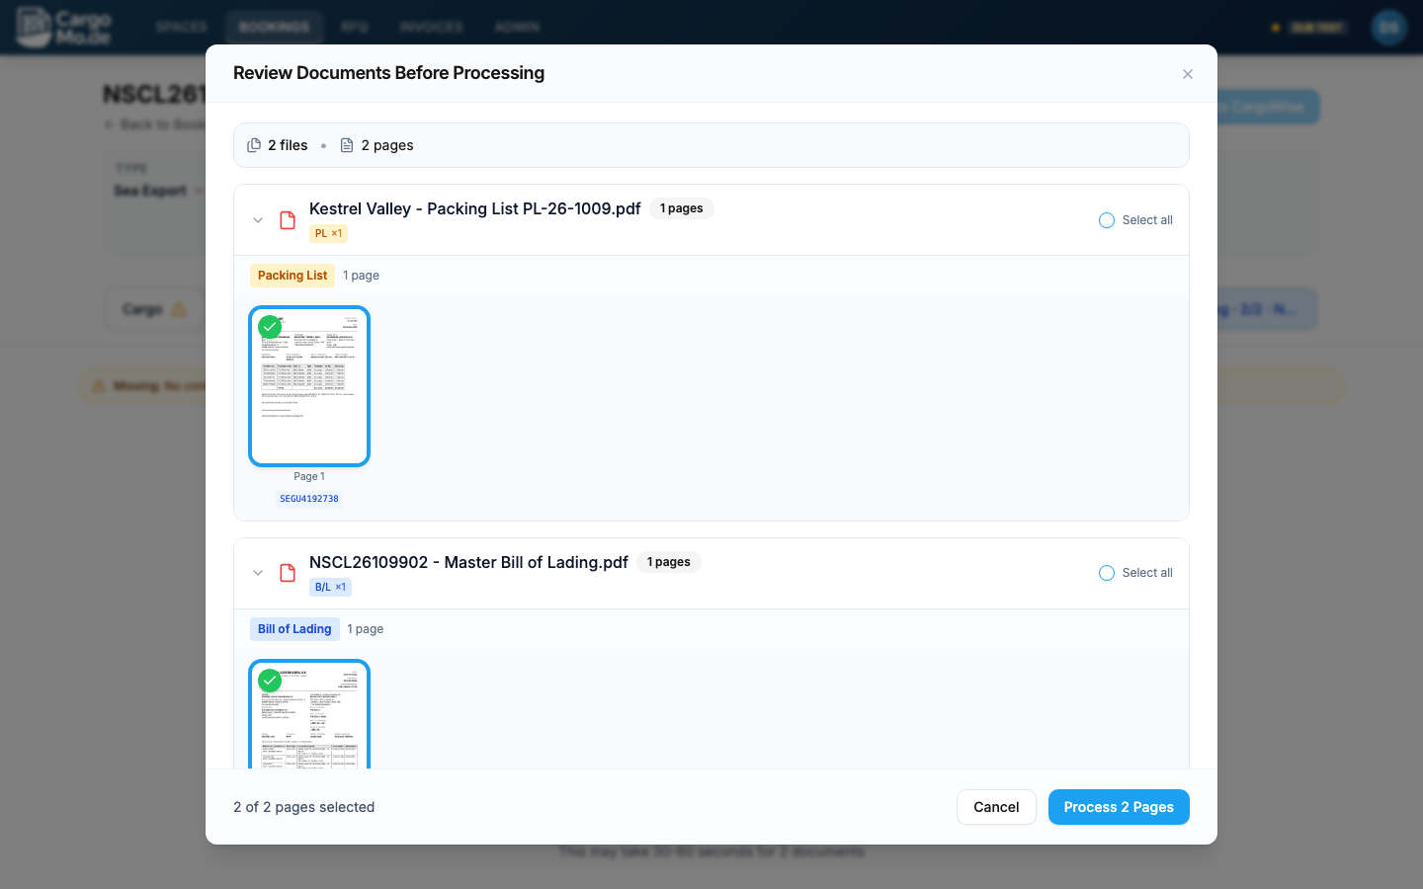This screenshot has width=1423, height=889.
Task: Open the Admin tab in background navigation
Action: 517,27
